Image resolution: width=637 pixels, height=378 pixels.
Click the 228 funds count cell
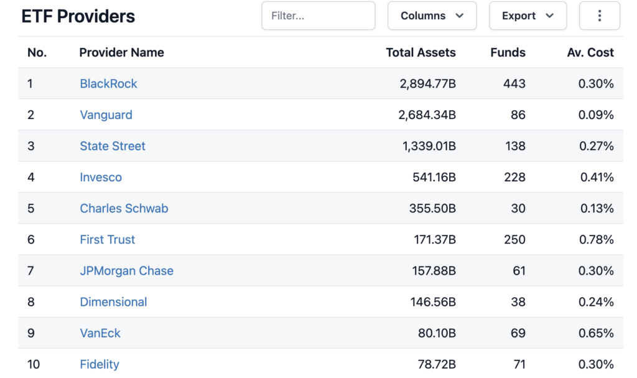click(x=514, y=177)
